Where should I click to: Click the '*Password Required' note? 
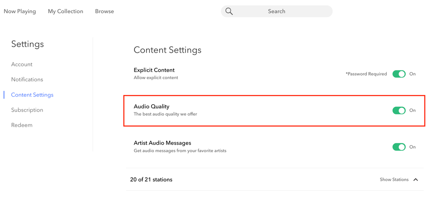point(366,74)
